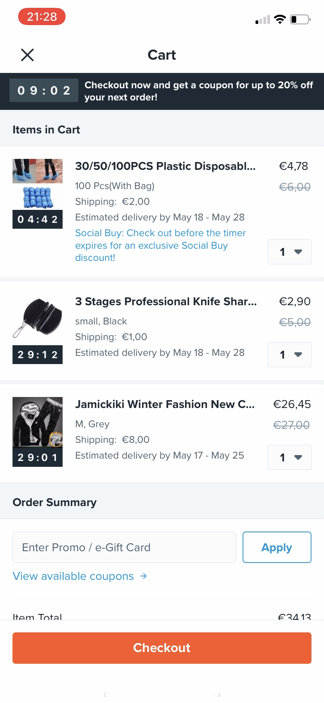324x703 pixels.
Task: Open the Jamickiki jacket product thumbnail
Action: [x=38, y=422]
